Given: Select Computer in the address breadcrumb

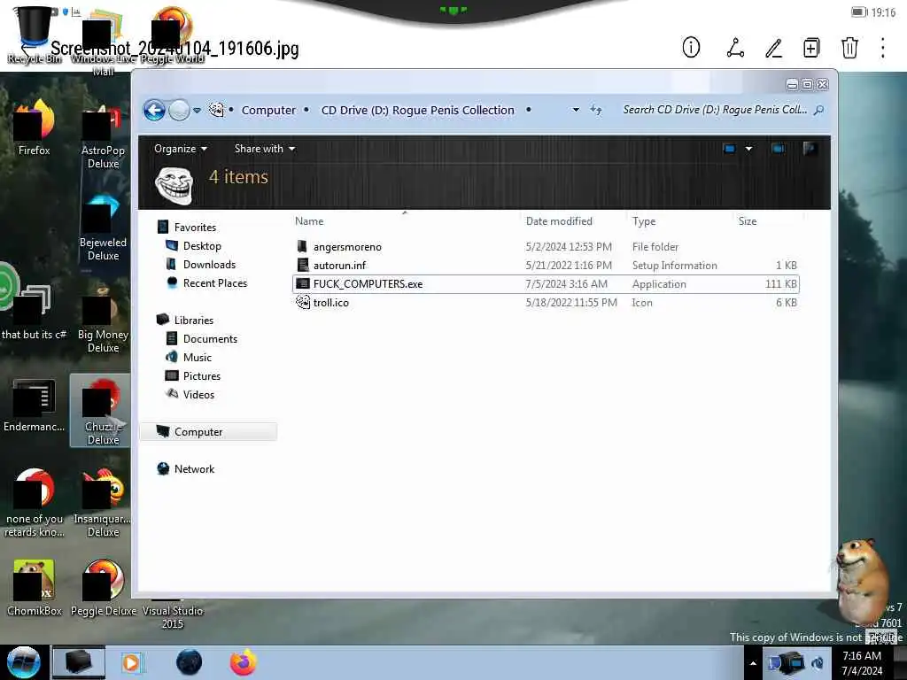Looking at the screenshot, I should tap(268, 110).
